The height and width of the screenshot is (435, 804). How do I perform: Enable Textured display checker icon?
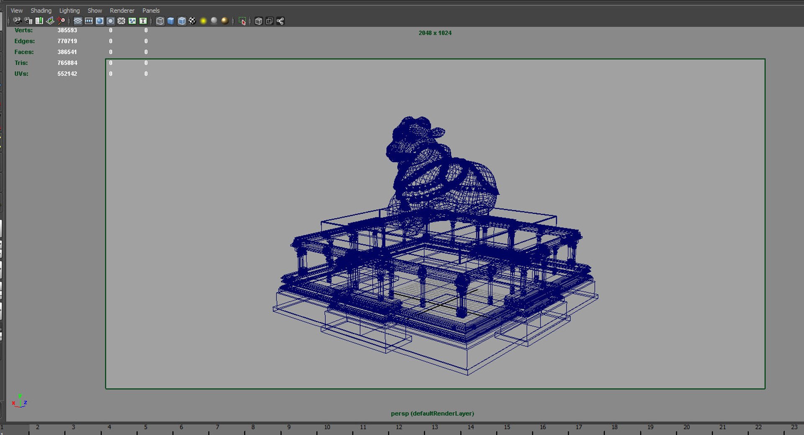click(x=193, y=21)
